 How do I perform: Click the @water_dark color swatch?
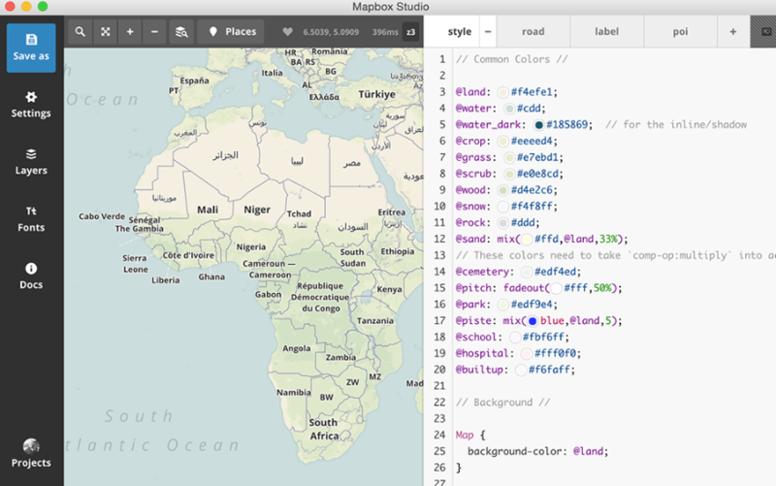[x=538, y=125]
